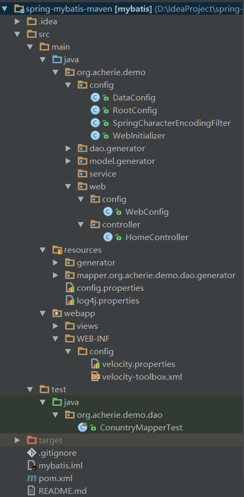Select the HomeController class
This screenshot has width=244, height=497.
click(x=157, y=237)
